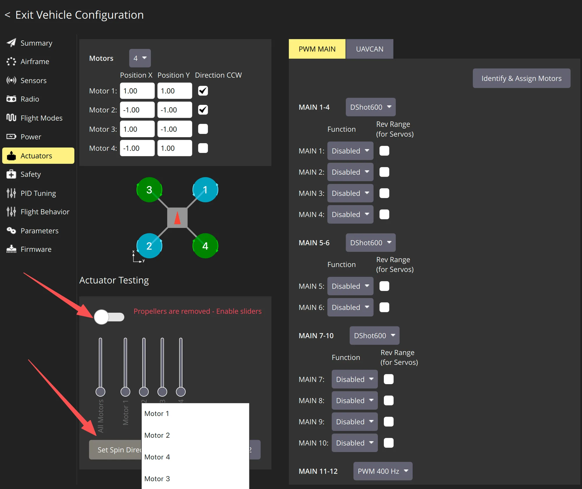The image size is (582, 489).
Task: Open Safety via the first-aid icon
Action: coord(11,174)
